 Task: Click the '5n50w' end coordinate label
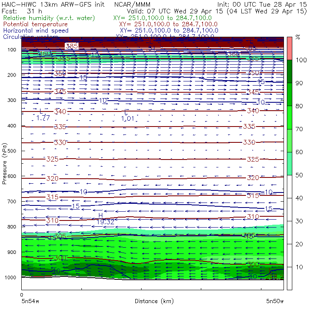(x=275, y=301)
